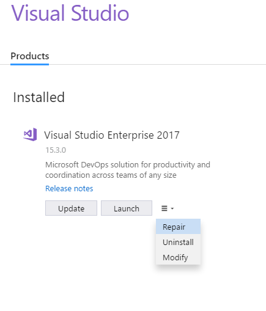266x311 pixels.
Task: Click the word Visual in the header
Action: click(38, 13)
